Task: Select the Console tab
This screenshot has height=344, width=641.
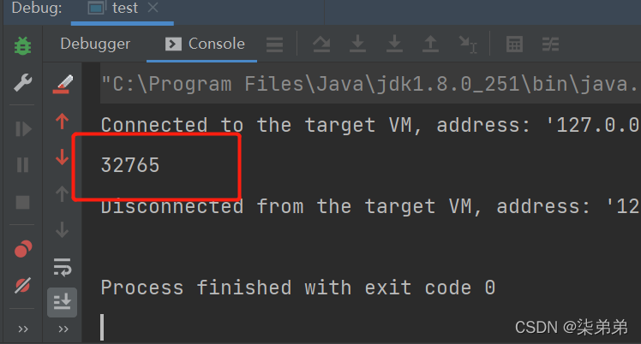Action: pyautogui.click(x=205, y=44)
